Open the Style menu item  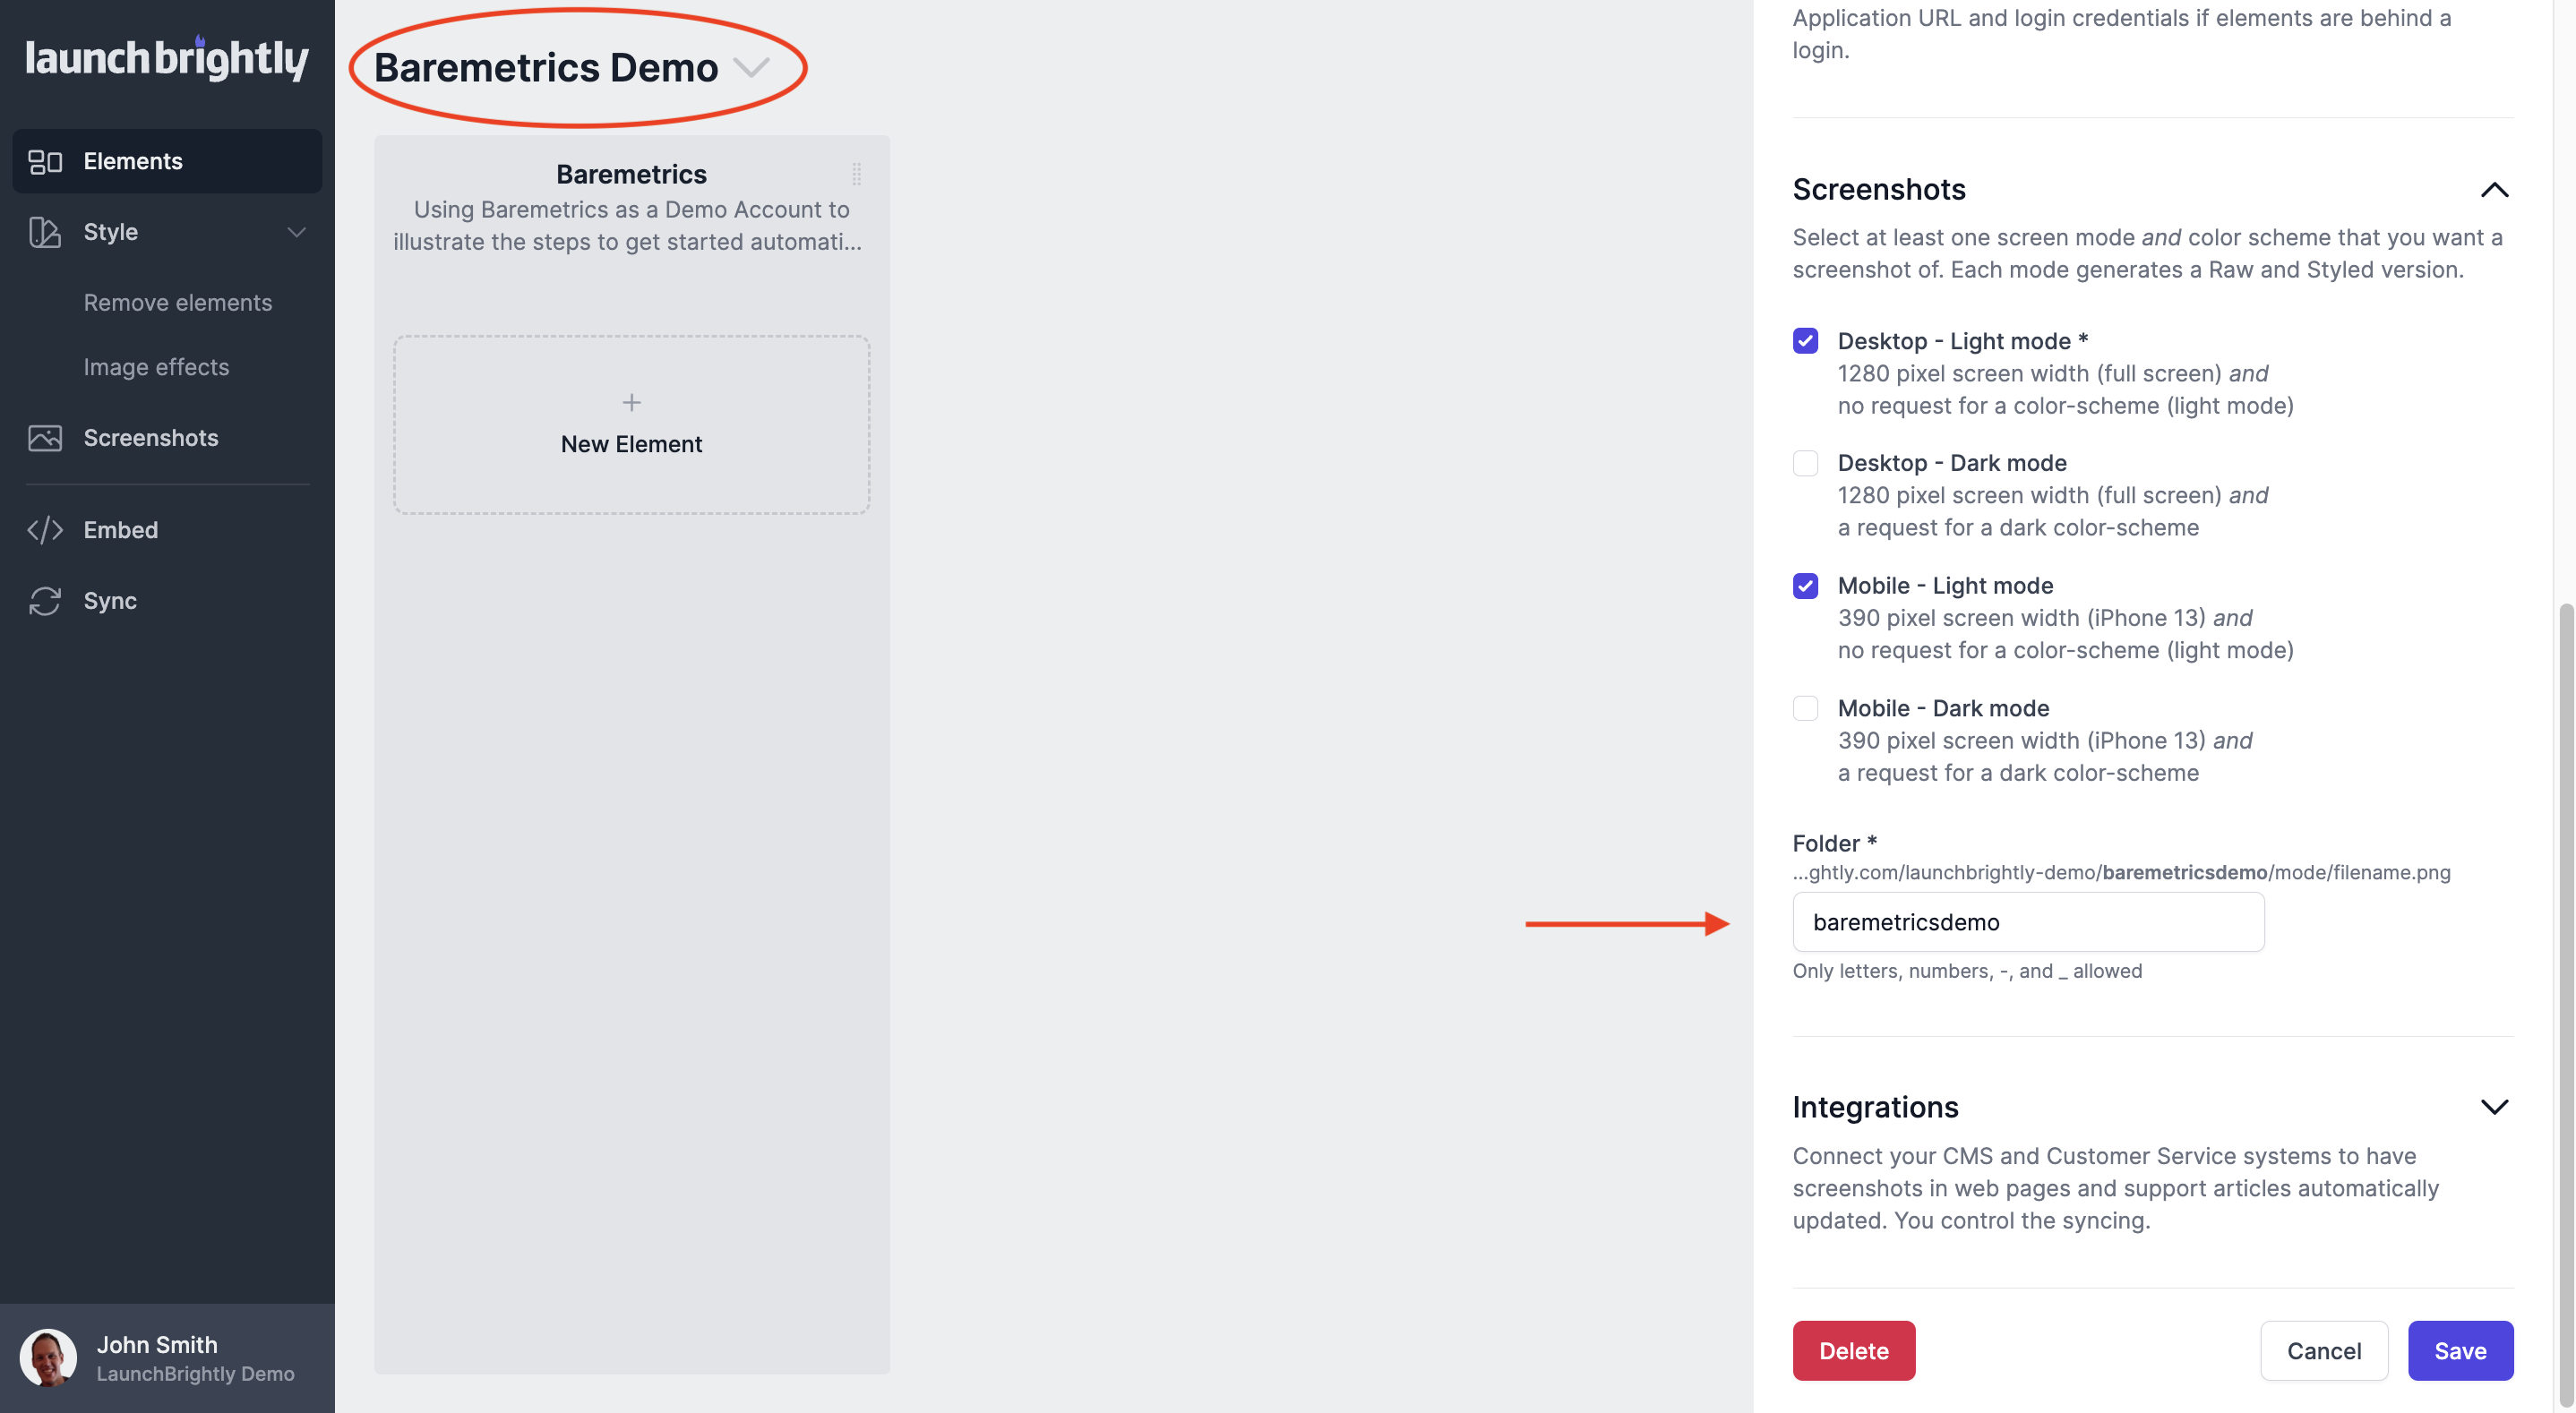tap(167, 232)
